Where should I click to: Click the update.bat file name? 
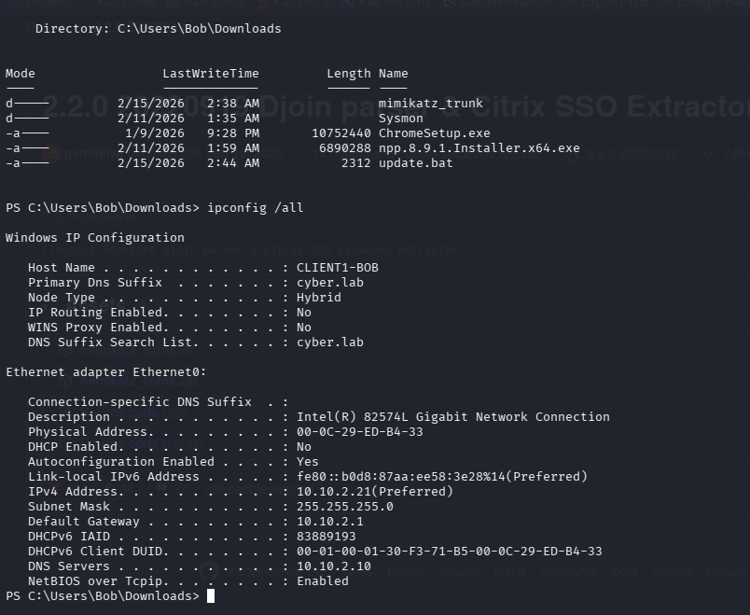pyautogui.click(x=415, y=163)
